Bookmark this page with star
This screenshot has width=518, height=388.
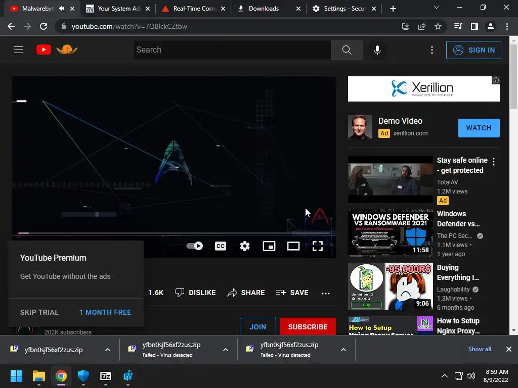pos(438,26)
